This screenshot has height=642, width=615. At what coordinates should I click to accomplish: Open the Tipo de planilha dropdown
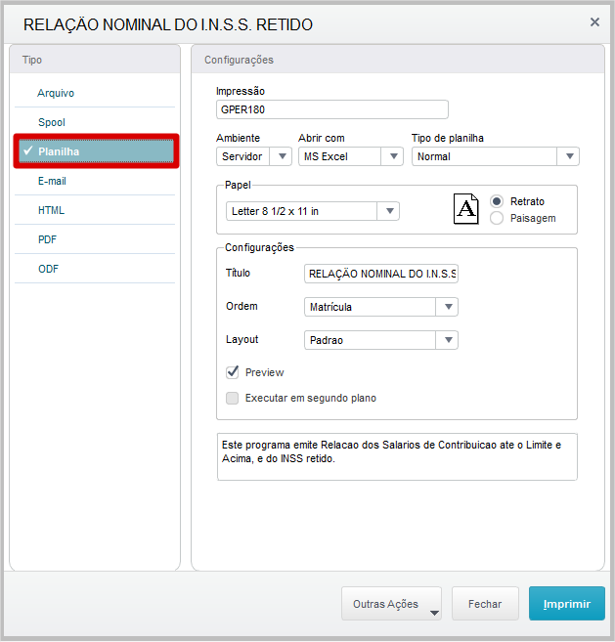click(496, 156)
